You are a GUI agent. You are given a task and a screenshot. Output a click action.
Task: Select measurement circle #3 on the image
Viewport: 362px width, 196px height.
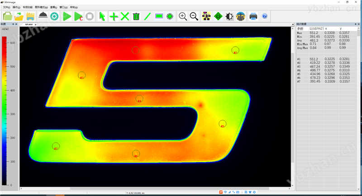click(x=82, y=75)
